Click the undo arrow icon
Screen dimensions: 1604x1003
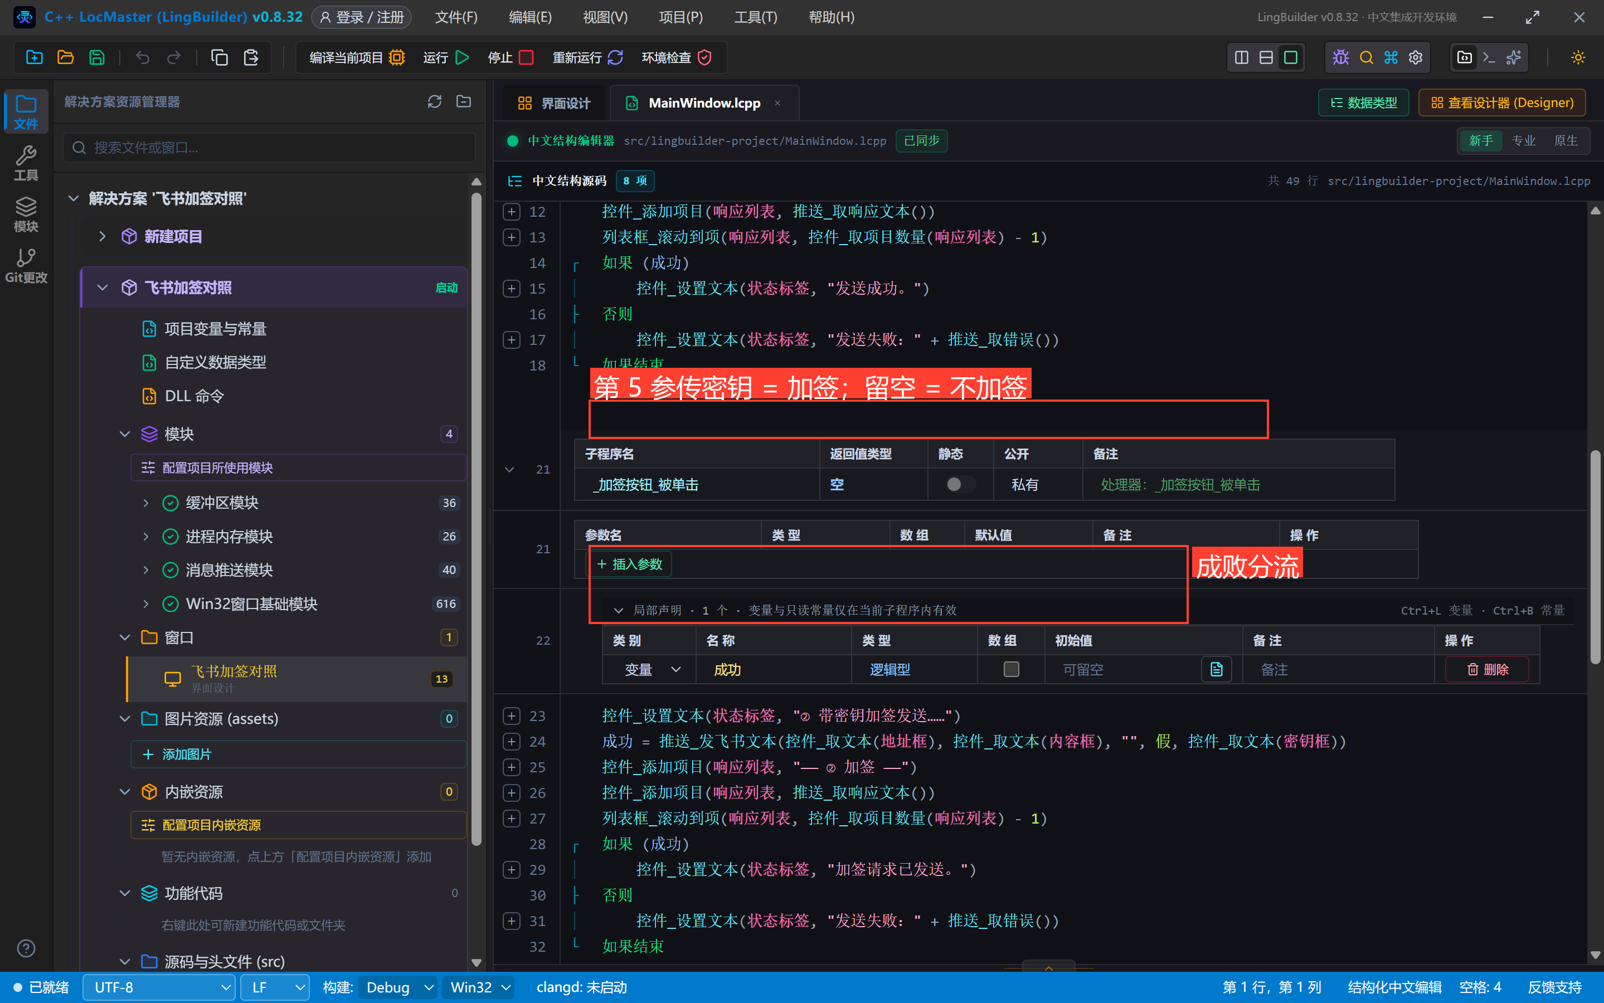(x=143, y=58)
